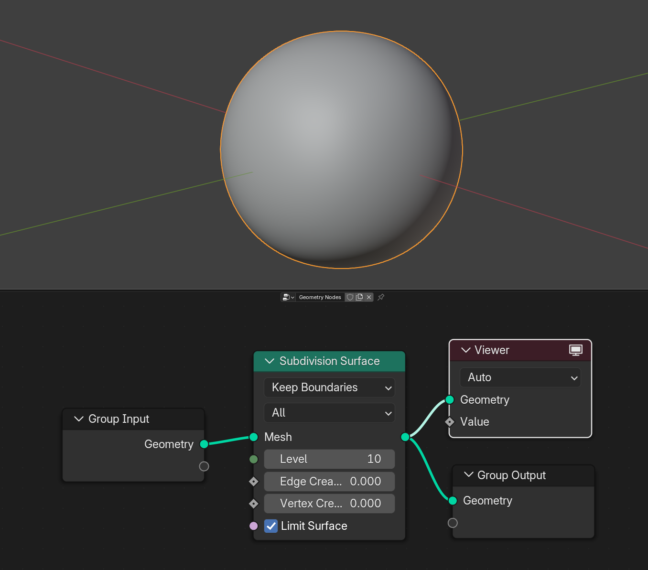648x570 pixels.
Task: Click the Group Output Geometry input socket
Action: point(453,500)
